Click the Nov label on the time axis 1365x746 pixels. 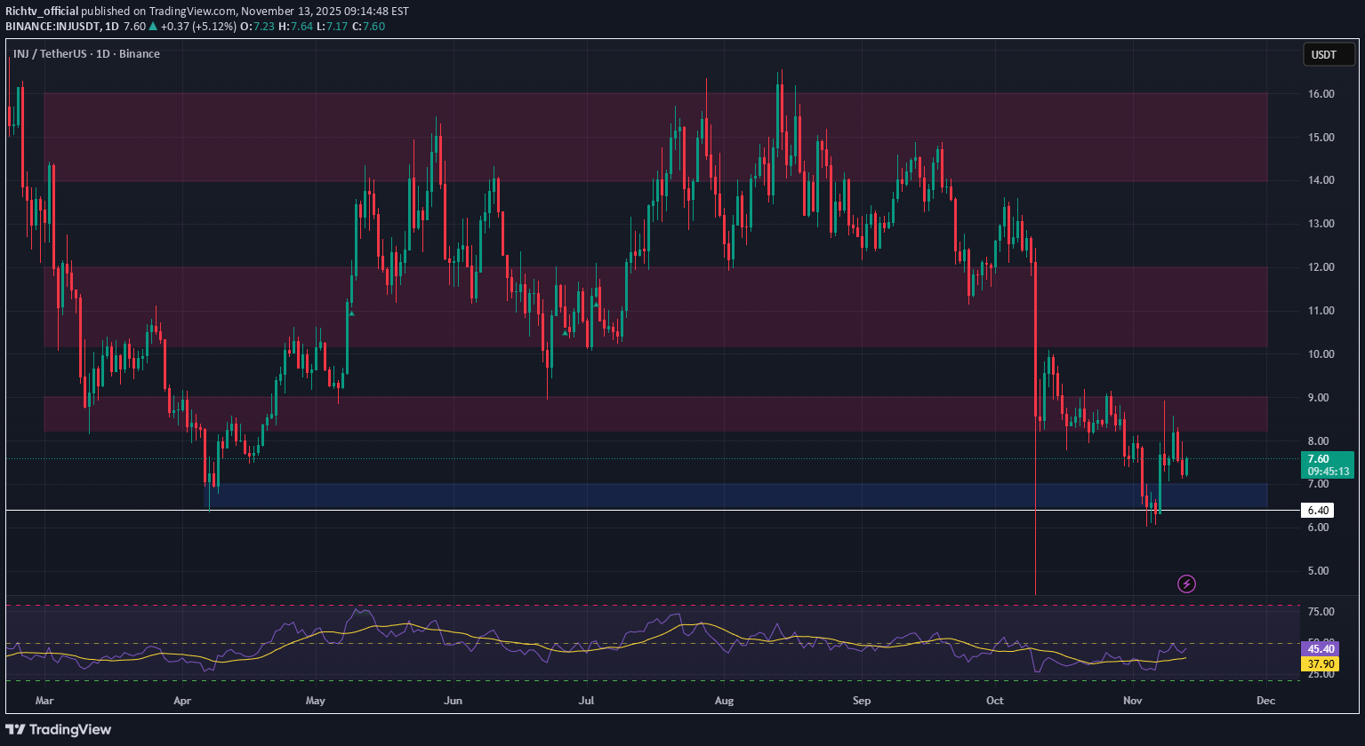1132,701
